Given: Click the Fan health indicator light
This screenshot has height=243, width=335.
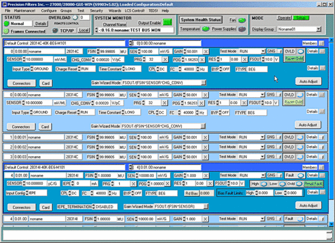Looking at the screenshot, I should click(x=242, y=20).
